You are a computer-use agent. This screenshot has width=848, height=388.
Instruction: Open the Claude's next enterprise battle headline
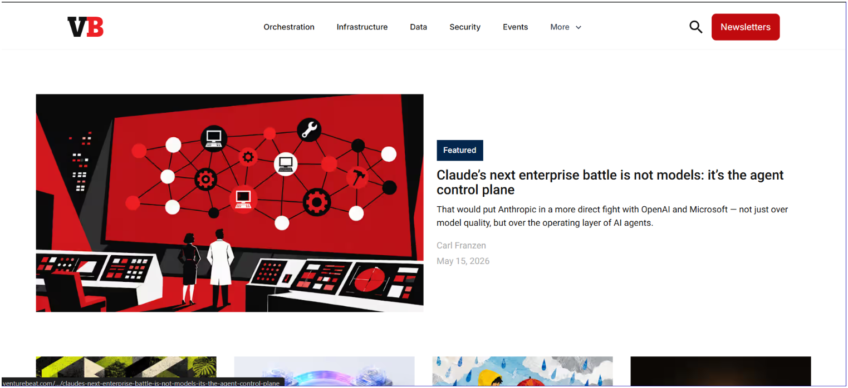pos(610,182)
